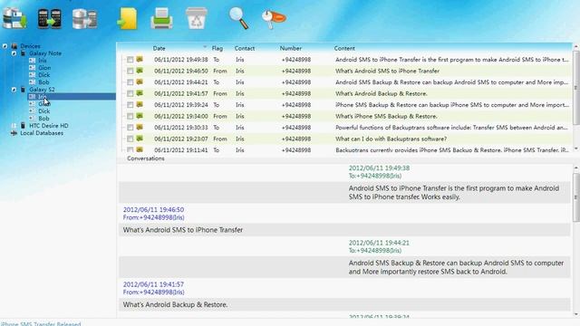580x326 pixels.
Task: Collapse the Galaxy Note device node
Action: (x=14, y=53)
